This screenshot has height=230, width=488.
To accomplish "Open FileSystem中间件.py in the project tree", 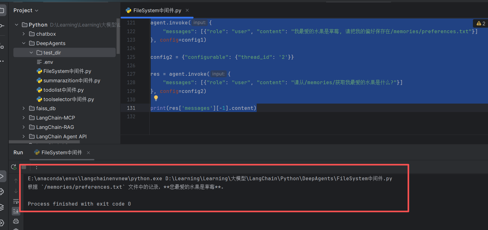I will point(67,71).
